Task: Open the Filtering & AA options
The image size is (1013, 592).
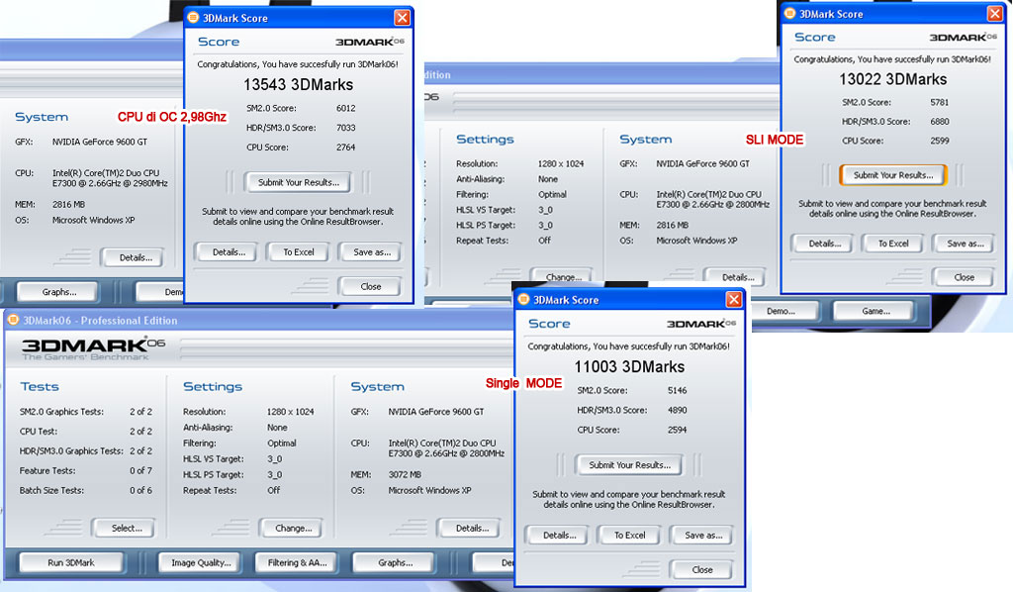Action: 297,563
